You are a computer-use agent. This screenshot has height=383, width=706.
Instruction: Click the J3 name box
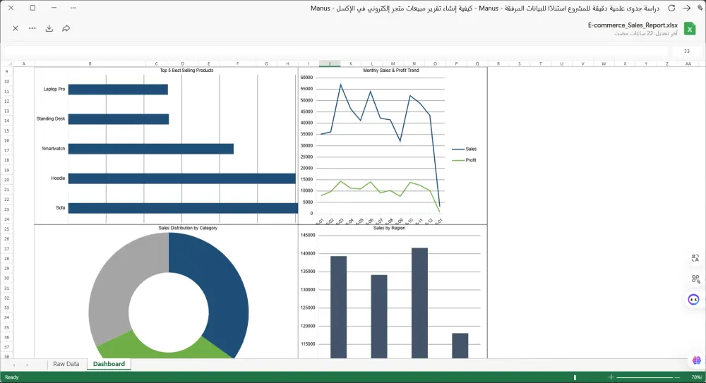(687, 51)
